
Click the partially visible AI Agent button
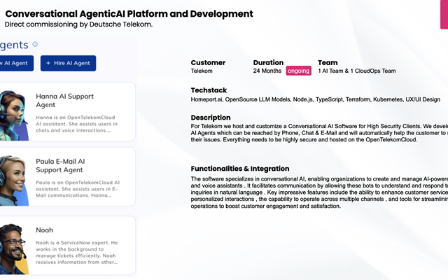[x=17, y=63]
